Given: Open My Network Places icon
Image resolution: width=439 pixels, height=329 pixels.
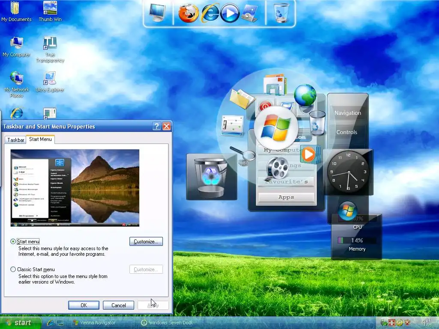Looking at the screenshot, I should [17, 84].
